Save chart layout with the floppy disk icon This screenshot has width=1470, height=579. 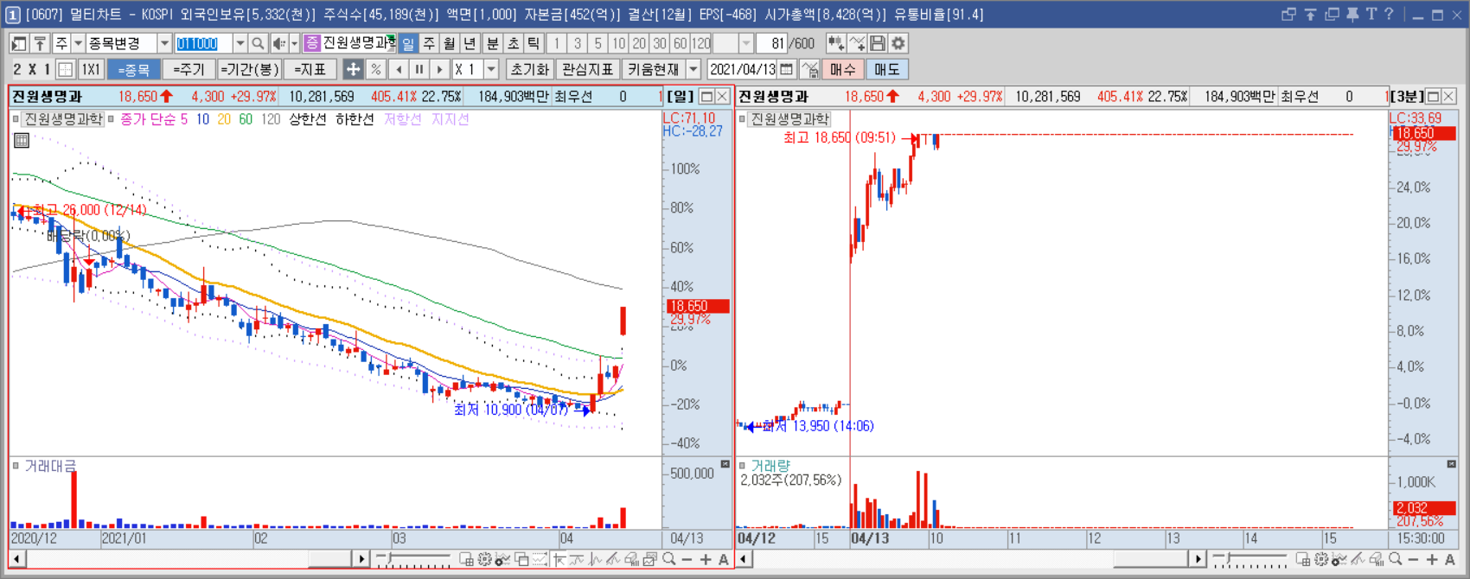click(x=878, y=43)
